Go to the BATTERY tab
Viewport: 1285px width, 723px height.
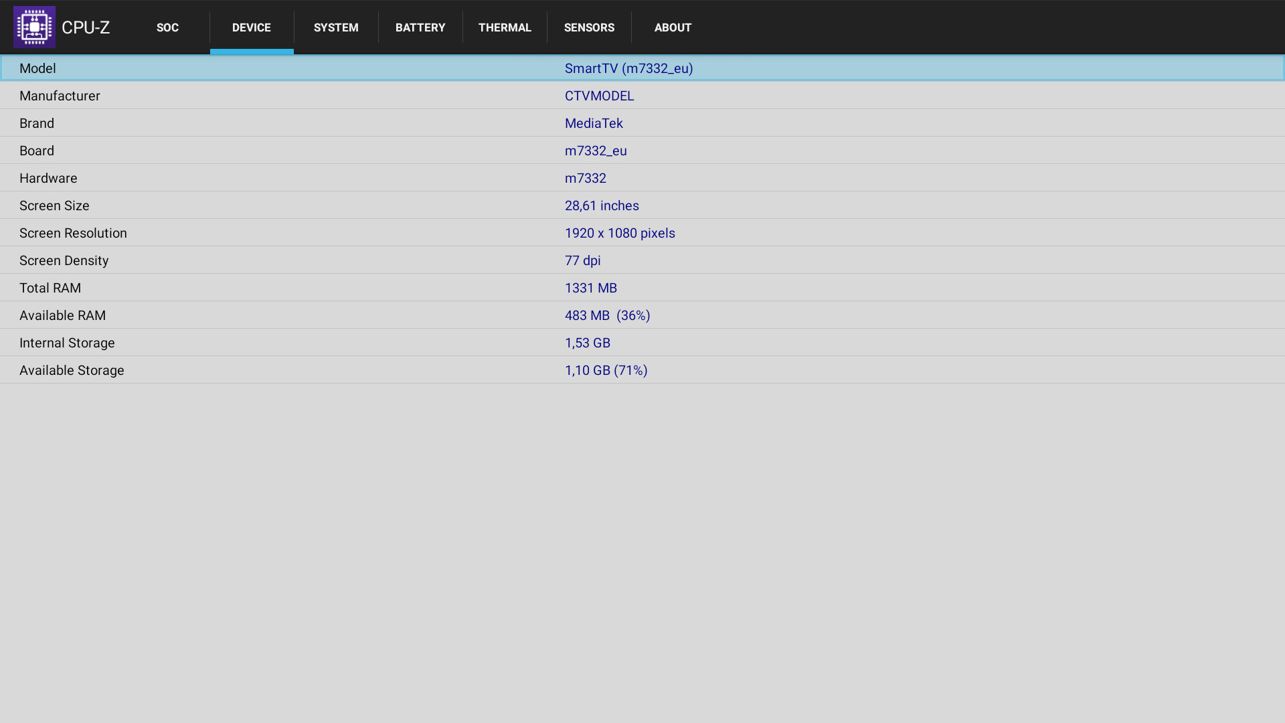(420, 27)
